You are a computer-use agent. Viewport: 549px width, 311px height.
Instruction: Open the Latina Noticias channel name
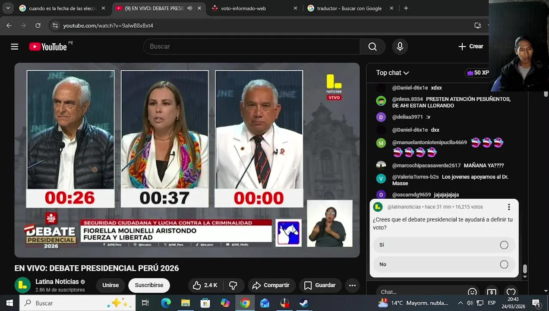click(x=57, y=282)
